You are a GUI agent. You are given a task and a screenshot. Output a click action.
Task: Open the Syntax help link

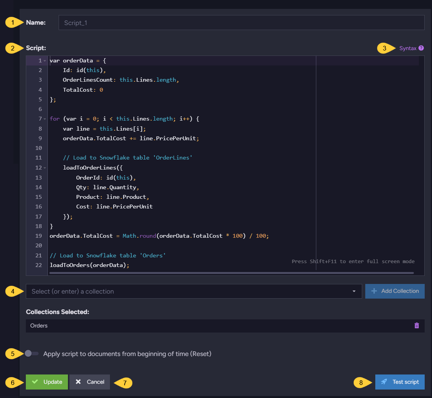(408, 48)
